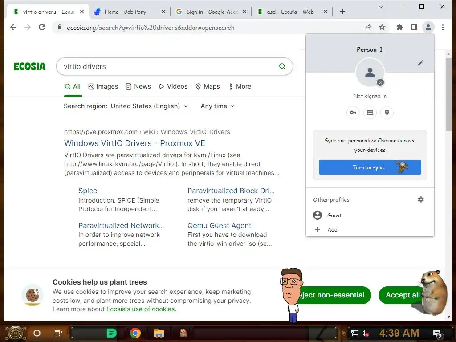Viewport: 456px width, 342px height.
Task: Open saved passwords key icon
Action: [353, 113]
